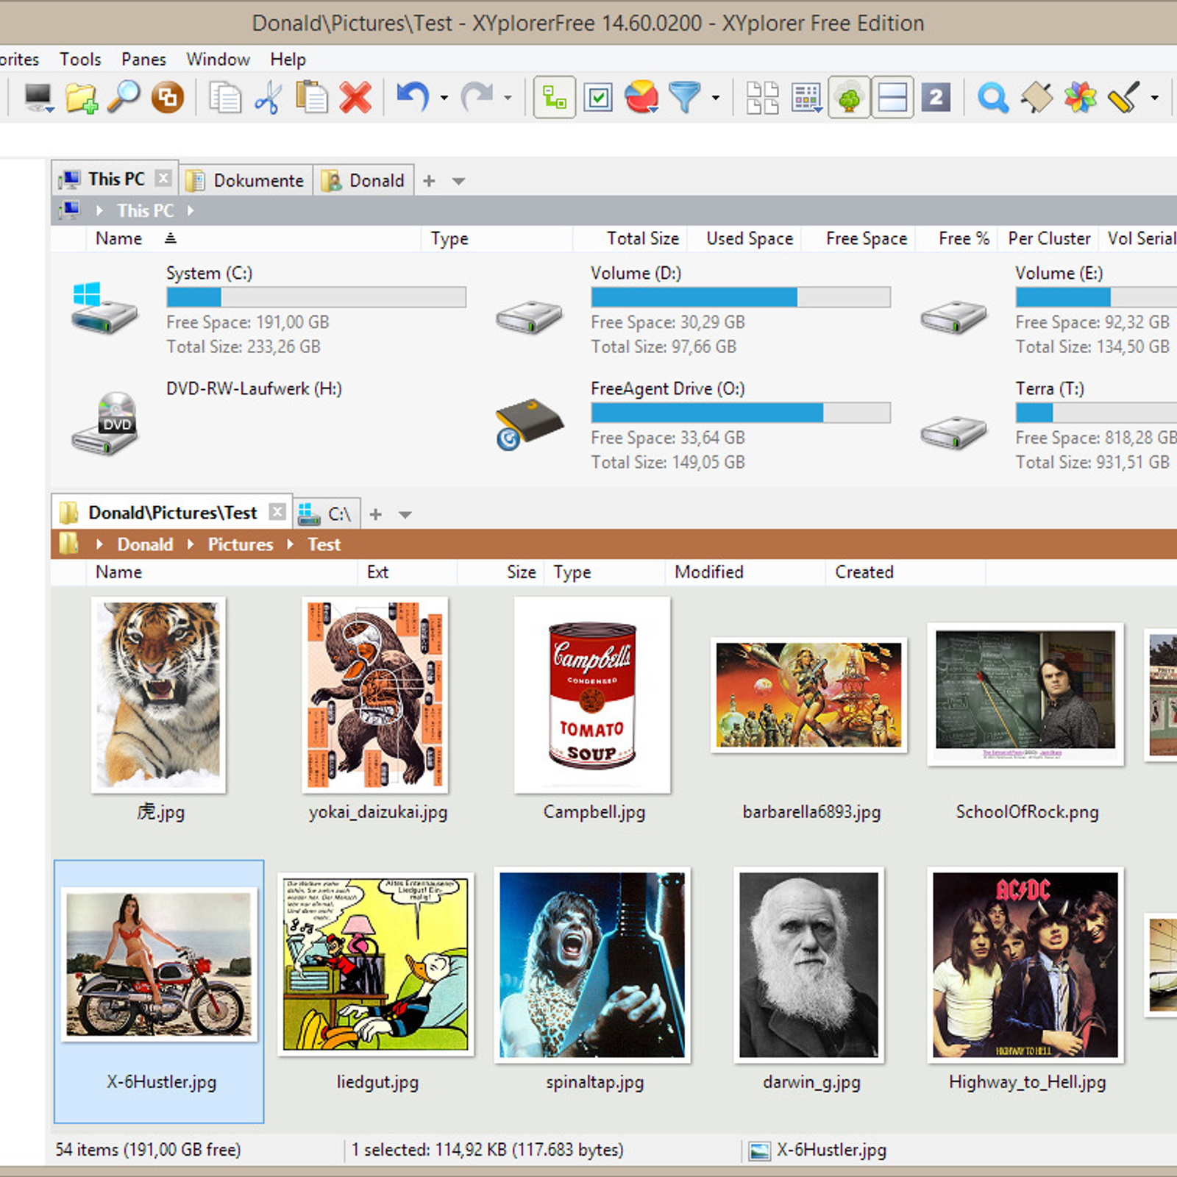Select the darwin_g.jpg thumbnail
This screenshot has width=1177, height=1177.
[x=808, y=965]
